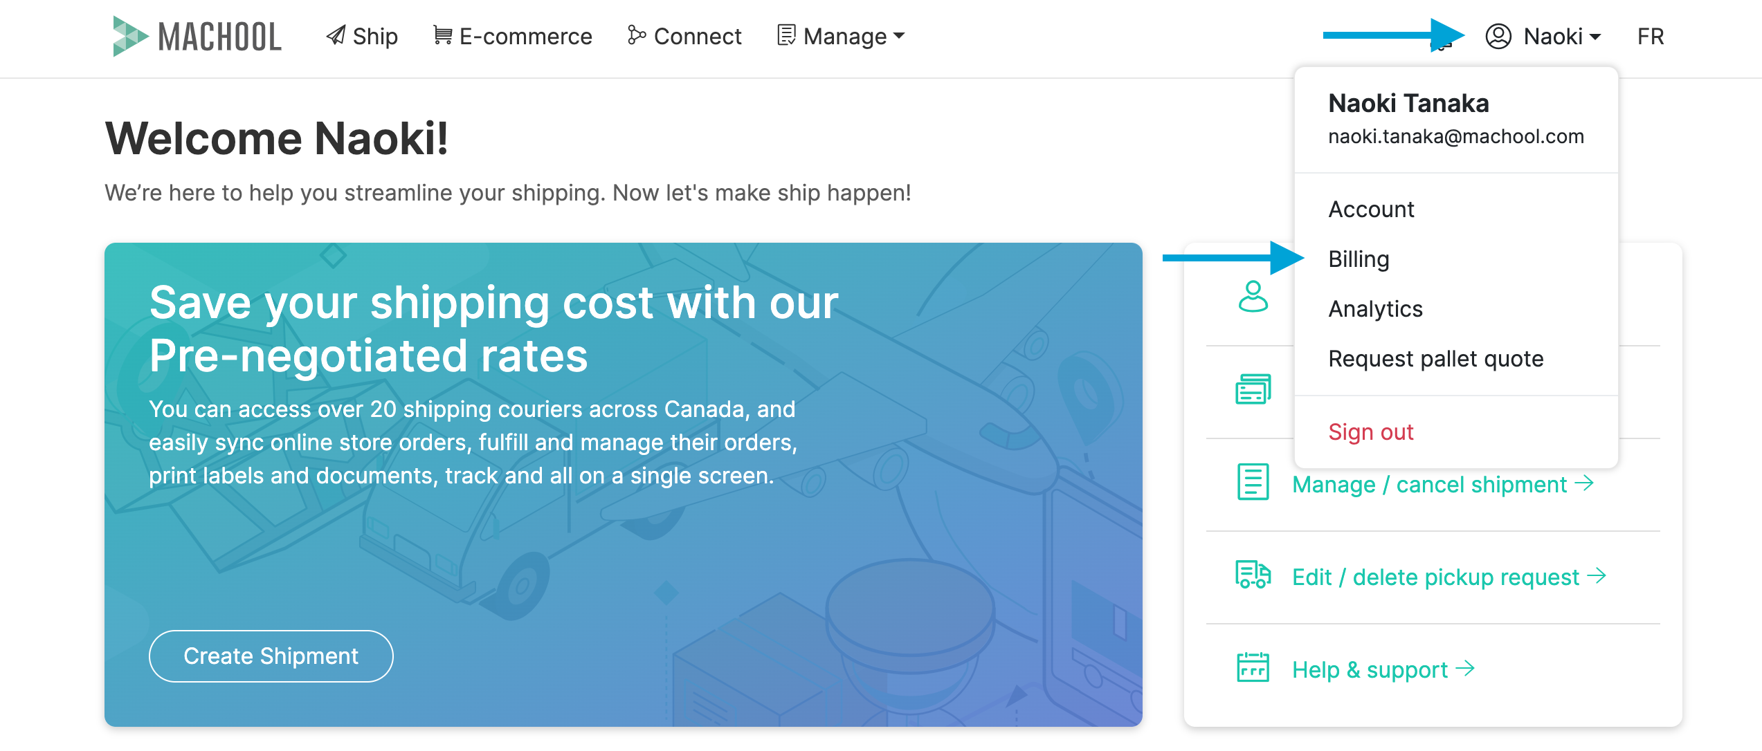Viewport: 1762px width, 751px height.
Task: Click the green person icon in side panel
Action: click(1253, 297)
